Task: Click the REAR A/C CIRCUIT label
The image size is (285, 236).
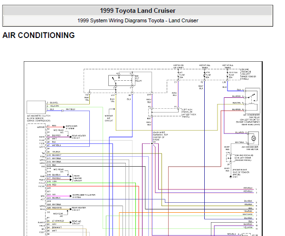Action: 76,222
